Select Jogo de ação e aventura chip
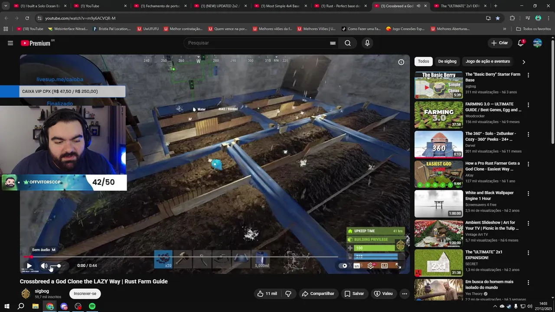This screenshot has height=312, width=555. 488,62
